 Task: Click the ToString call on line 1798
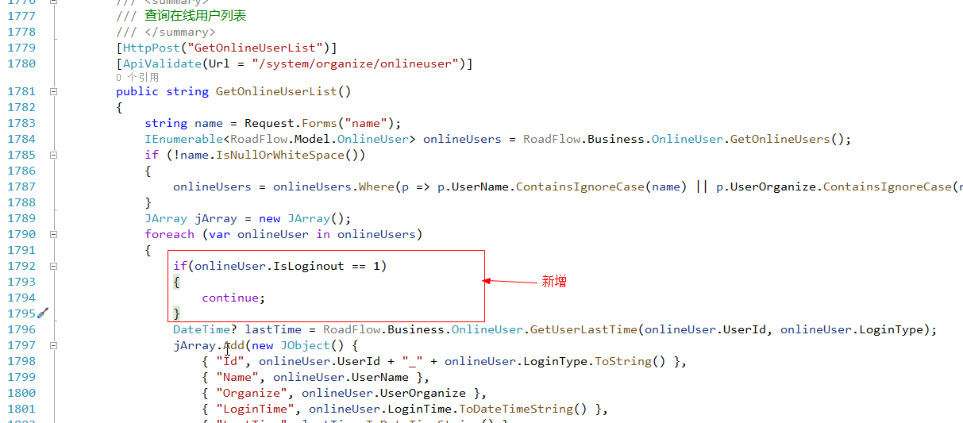[x=623, y=361]
